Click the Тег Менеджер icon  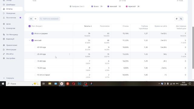4,35
